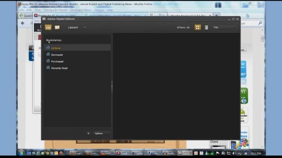This screenshot has height=158, width=282.
Task: Click the bookshelf icon beside Purchased
Action: click(x=48, y=61)
